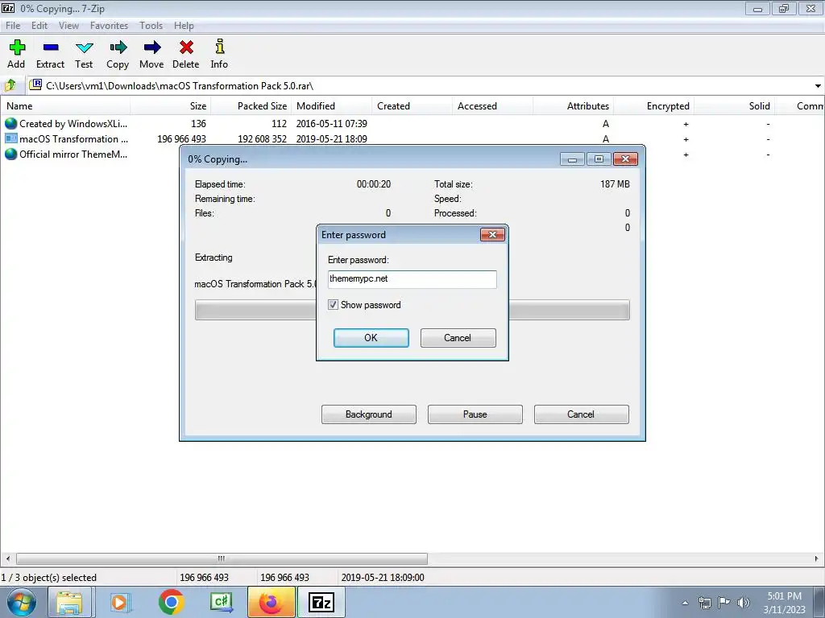Click the Action Center flag icon
825x618 pixels.
[724, 602]
